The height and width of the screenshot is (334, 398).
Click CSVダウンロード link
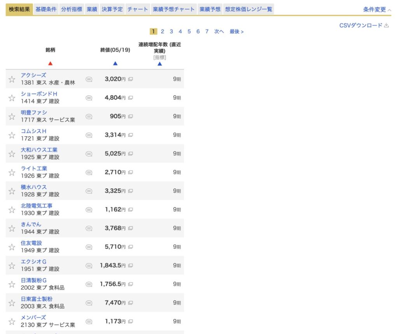point(361,25)
